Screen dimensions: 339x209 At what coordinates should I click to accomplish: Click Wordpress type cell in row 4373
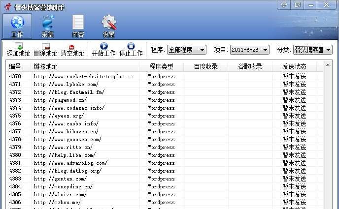[x=161, y=100]
